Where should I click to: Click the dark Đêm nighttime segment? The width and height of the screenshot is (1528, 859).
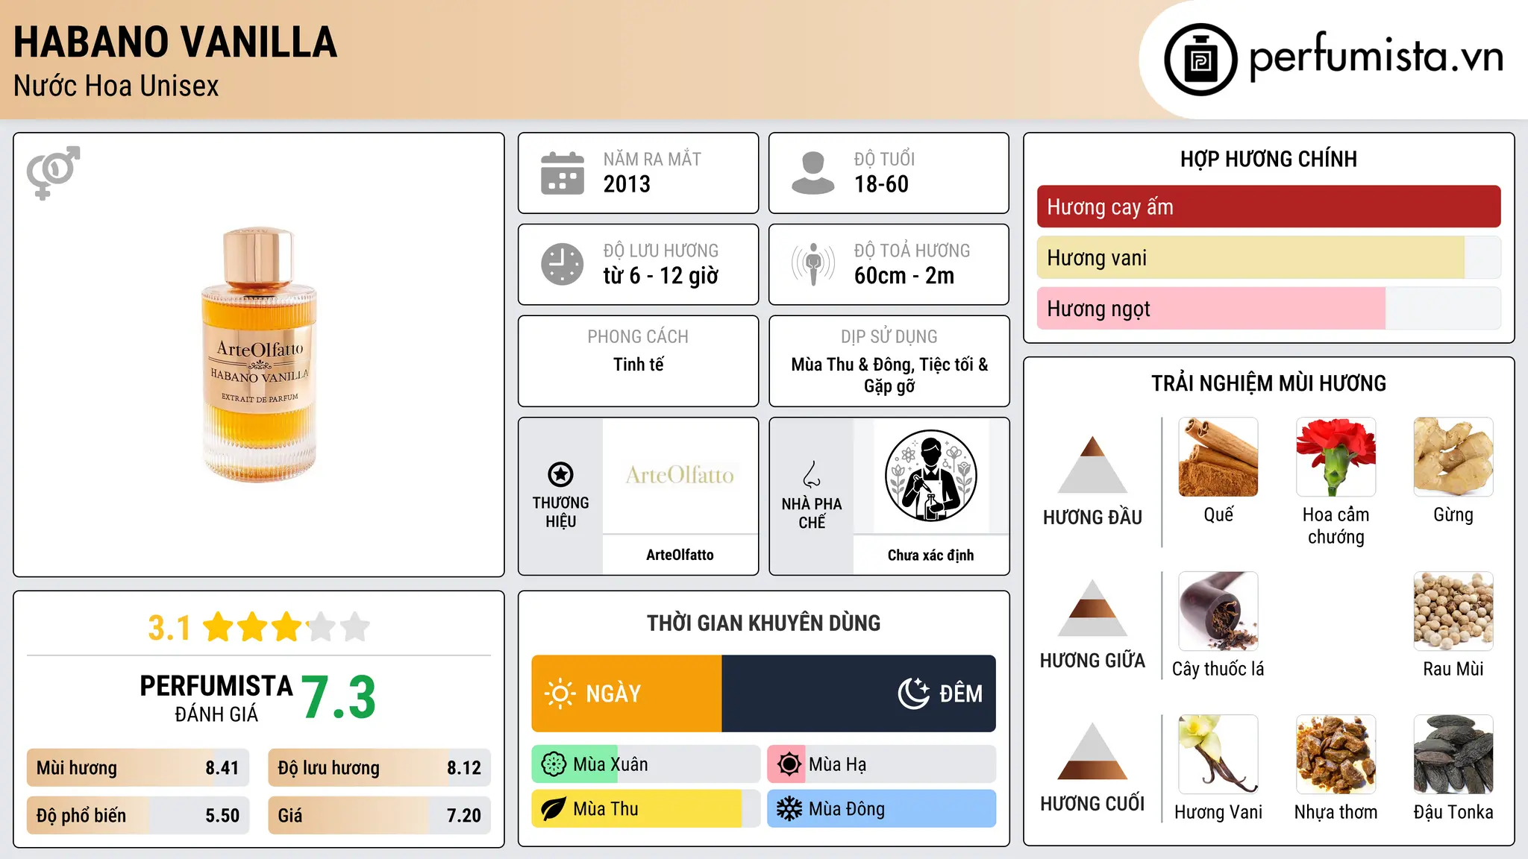859,693
